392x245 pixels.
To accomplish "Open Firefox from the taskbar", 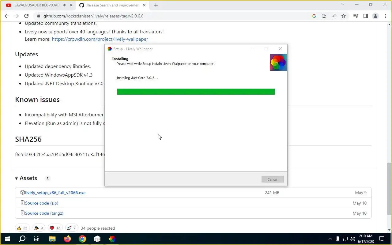I will pos(67,239).
